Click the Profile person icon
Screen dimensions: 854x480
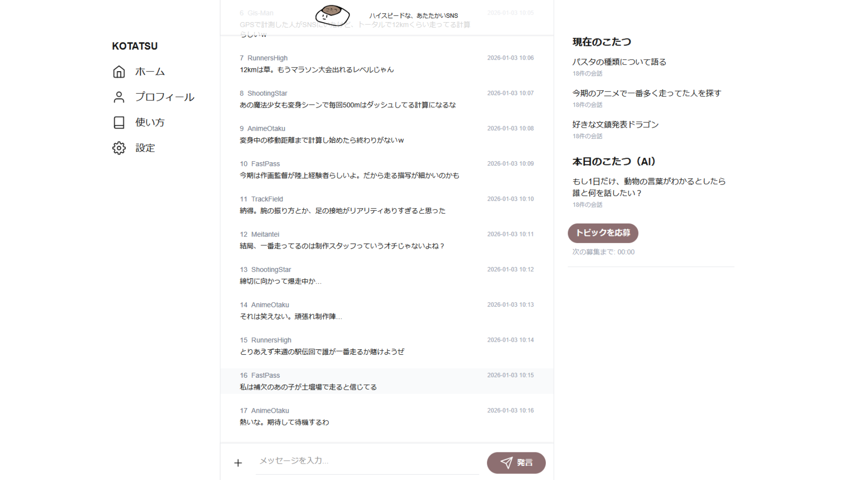(119, 97)
